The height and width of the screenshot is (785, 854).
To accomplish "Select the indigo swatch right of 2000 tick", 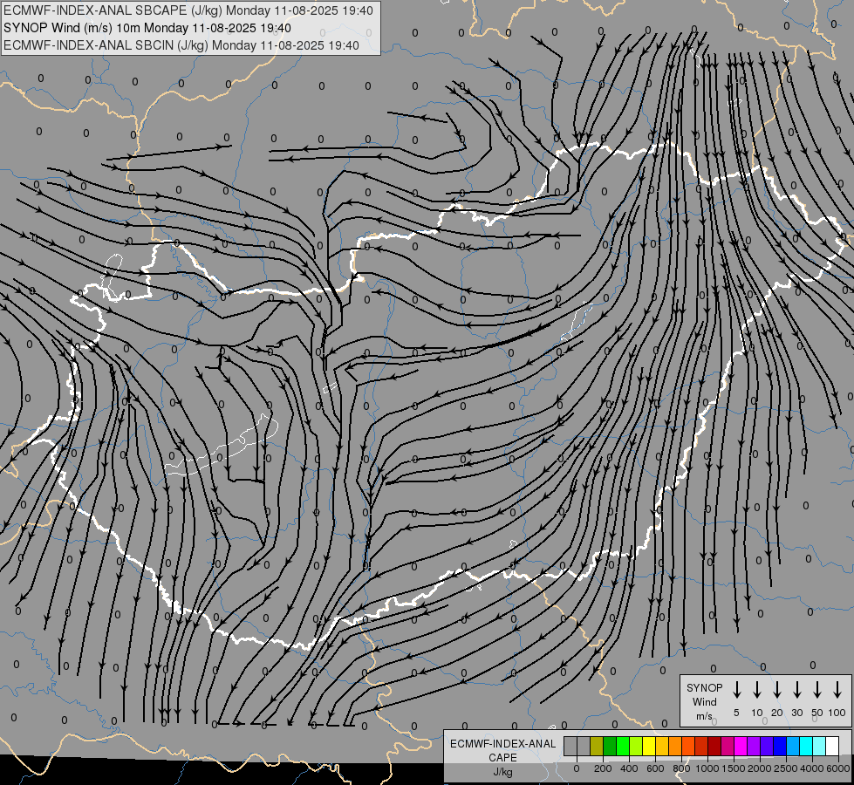I will (766, 746).
